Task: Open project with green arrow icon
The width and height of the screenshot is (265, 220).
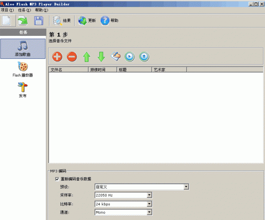Action: 23,20
